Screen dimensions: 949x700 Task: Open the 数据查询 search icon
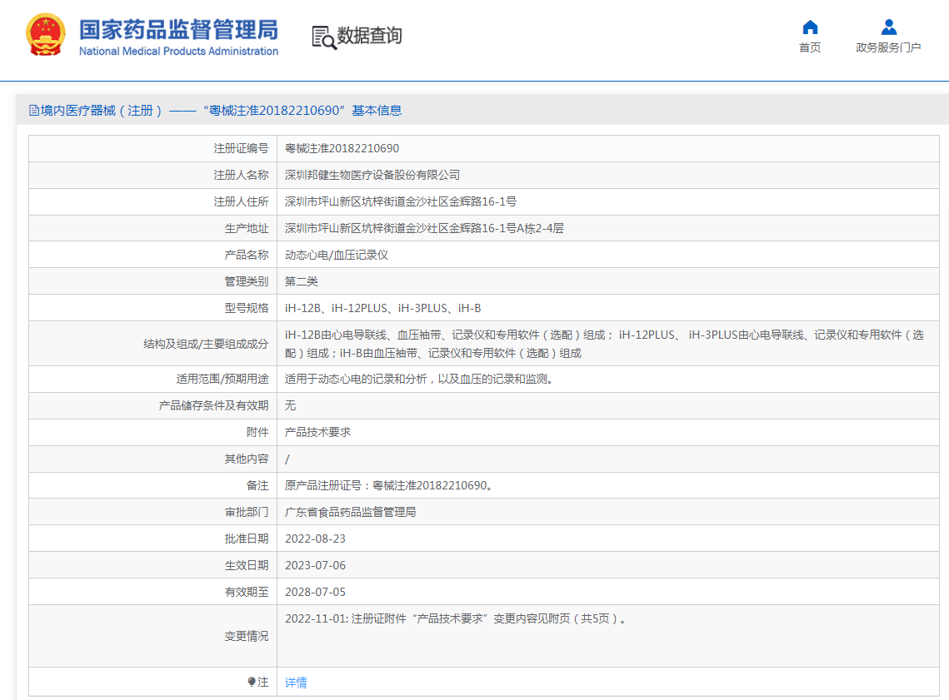click(324, 37)
